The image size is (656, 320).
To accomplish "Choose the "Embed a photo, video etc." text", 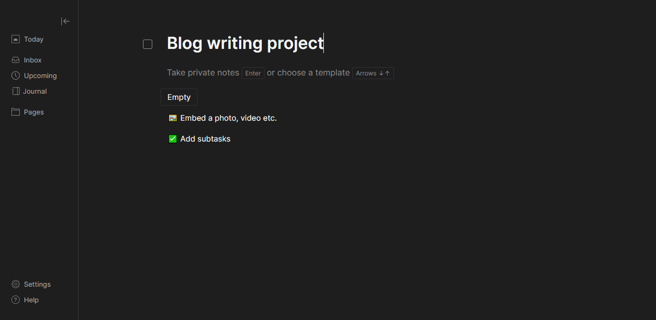I will pos(228,118).
